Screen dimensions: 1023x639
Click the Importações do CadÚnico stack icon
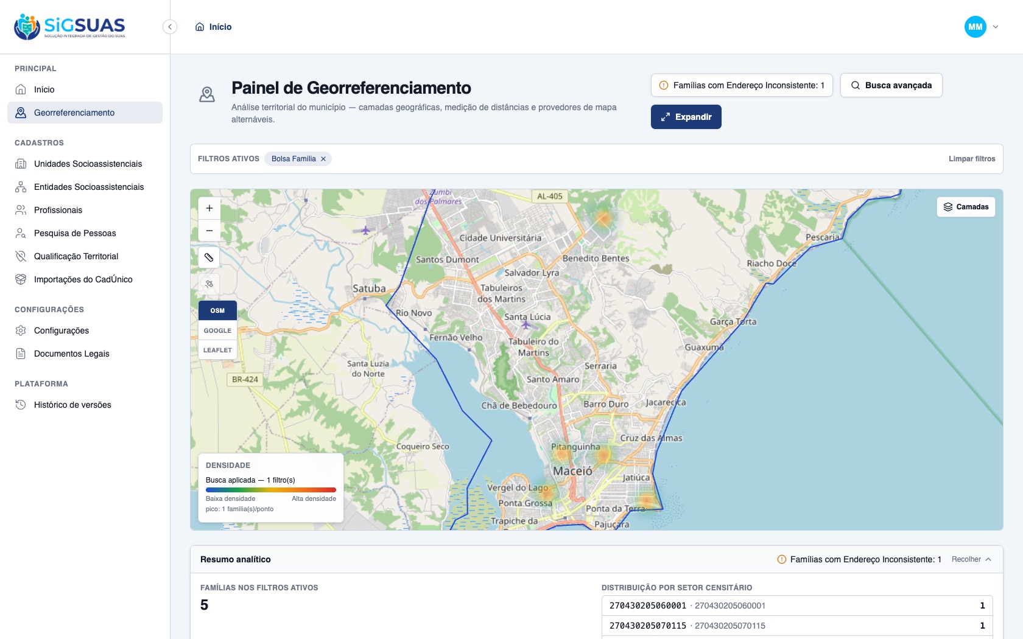coord(21,279)
